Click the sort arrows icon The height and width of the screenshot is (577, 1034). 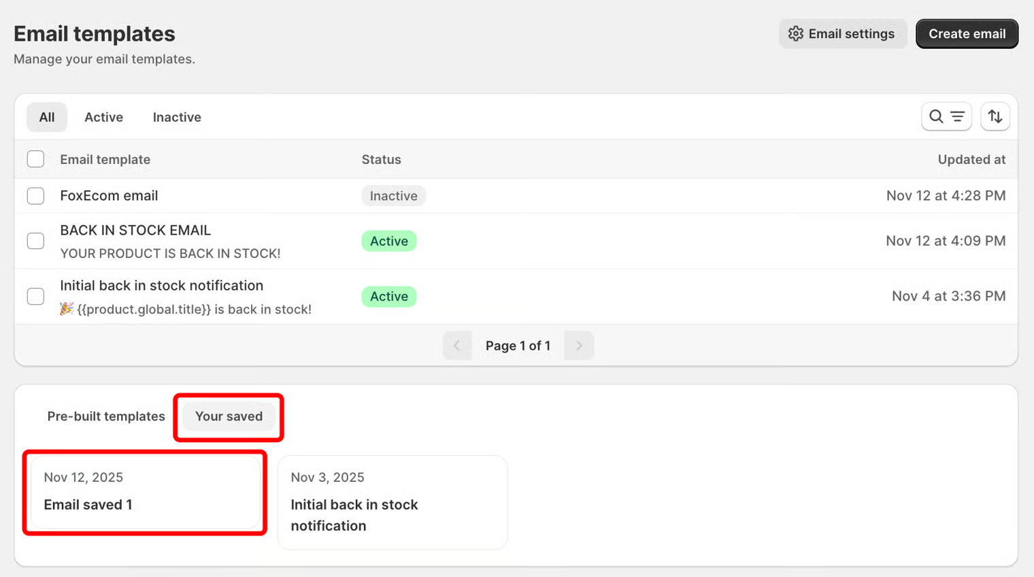tap(995, 117)
